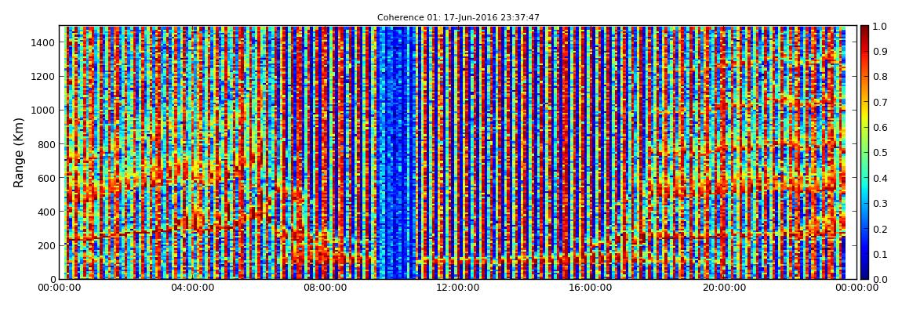Click the 600 range tick label

click(47, 178)
